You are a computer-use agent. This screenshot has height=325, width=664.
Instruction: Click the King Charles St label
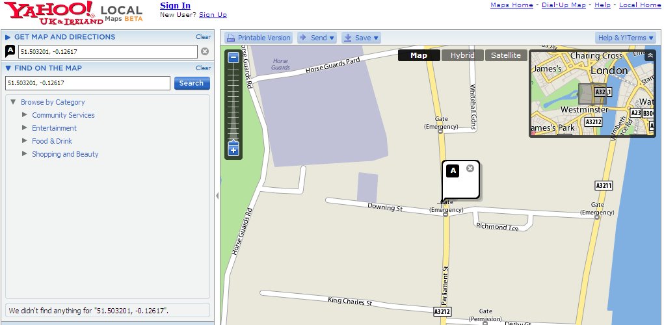[x=350, y=302]
